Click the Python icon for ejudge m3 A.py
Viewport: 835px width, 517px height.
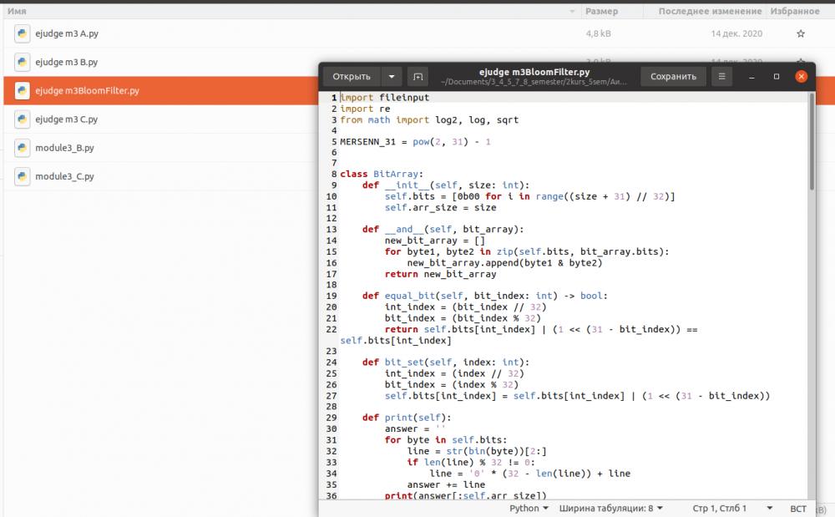click(x=22, y=33)
